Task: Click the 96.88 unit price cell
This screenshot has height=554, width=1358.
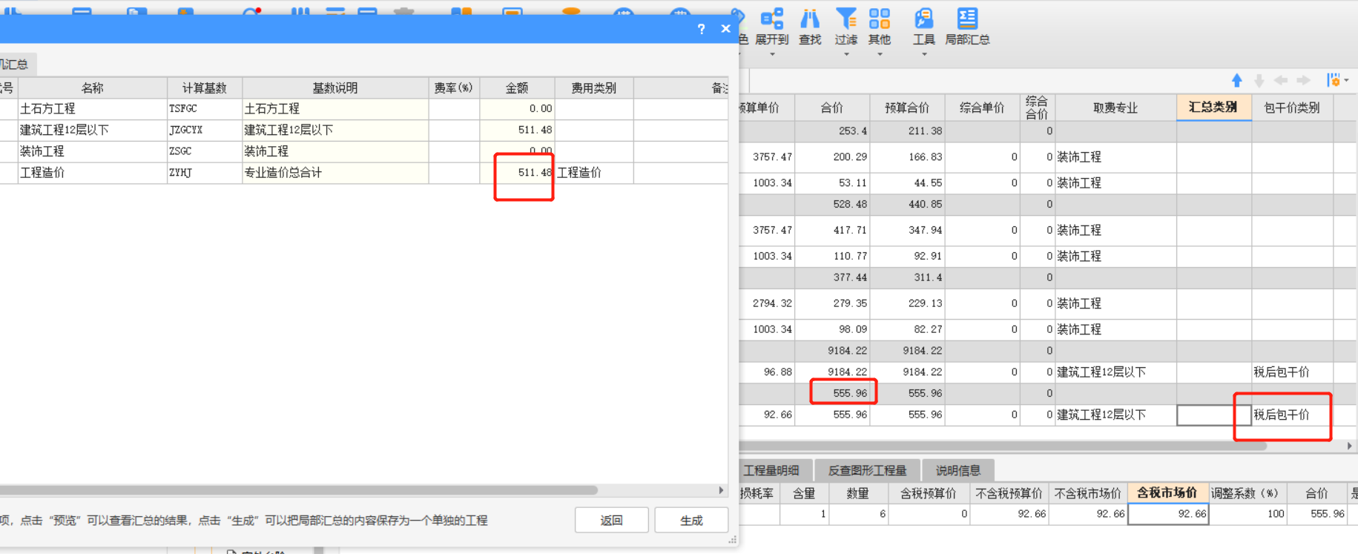Action: click(x=767, y=372)
